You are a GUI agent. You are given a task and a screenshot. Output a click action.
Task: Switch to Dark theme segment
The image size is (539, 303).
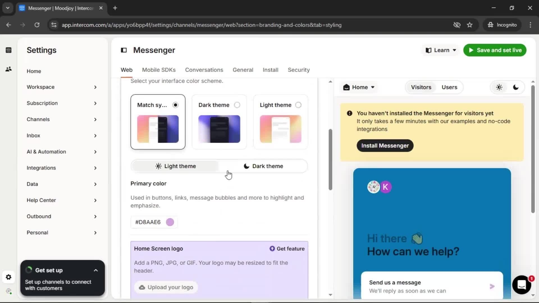[x=263, y=166]
